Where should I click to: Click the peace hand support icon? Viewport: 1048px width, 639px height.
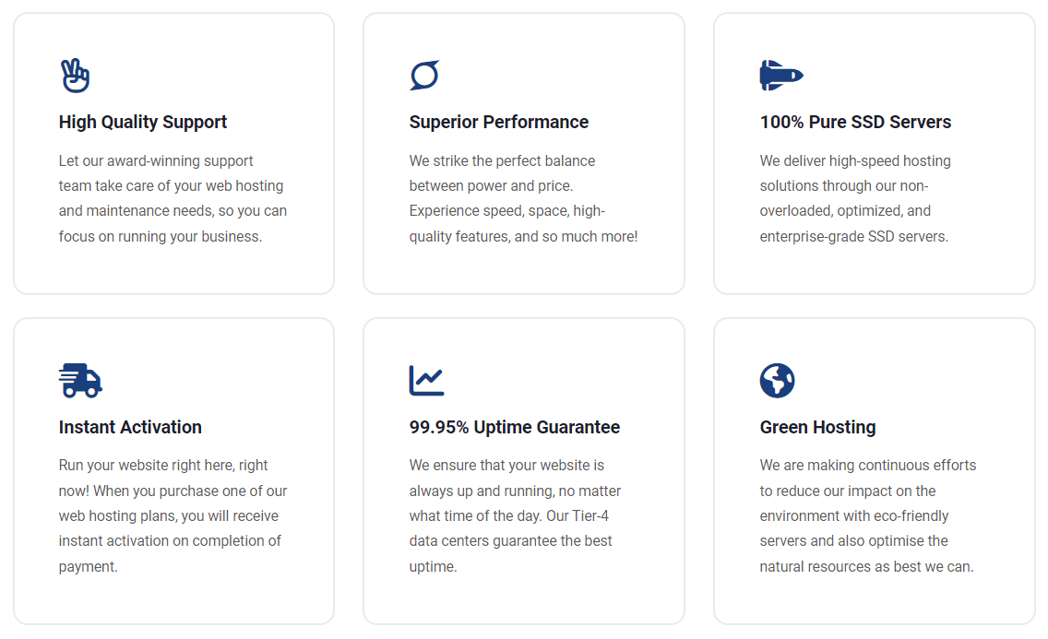pyautogui.click(x=75, y=76)
